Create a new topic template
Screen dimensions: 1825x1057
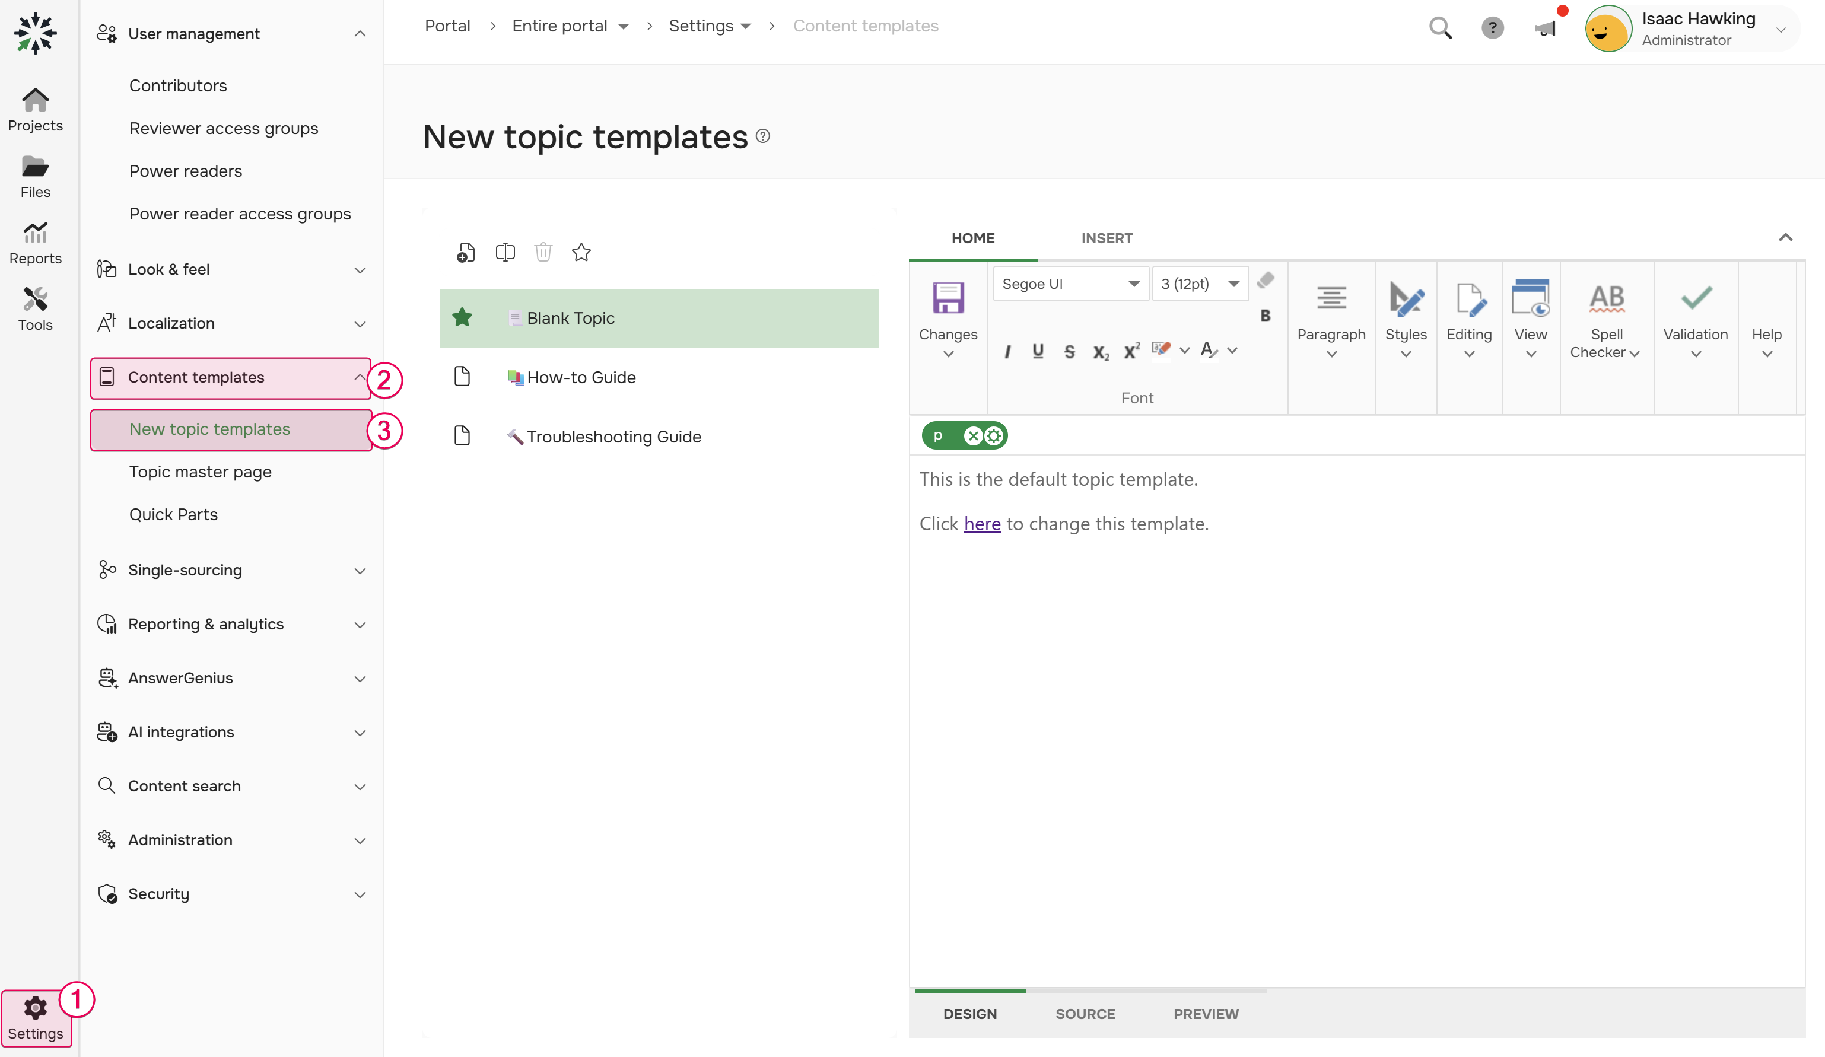[466, 252]
